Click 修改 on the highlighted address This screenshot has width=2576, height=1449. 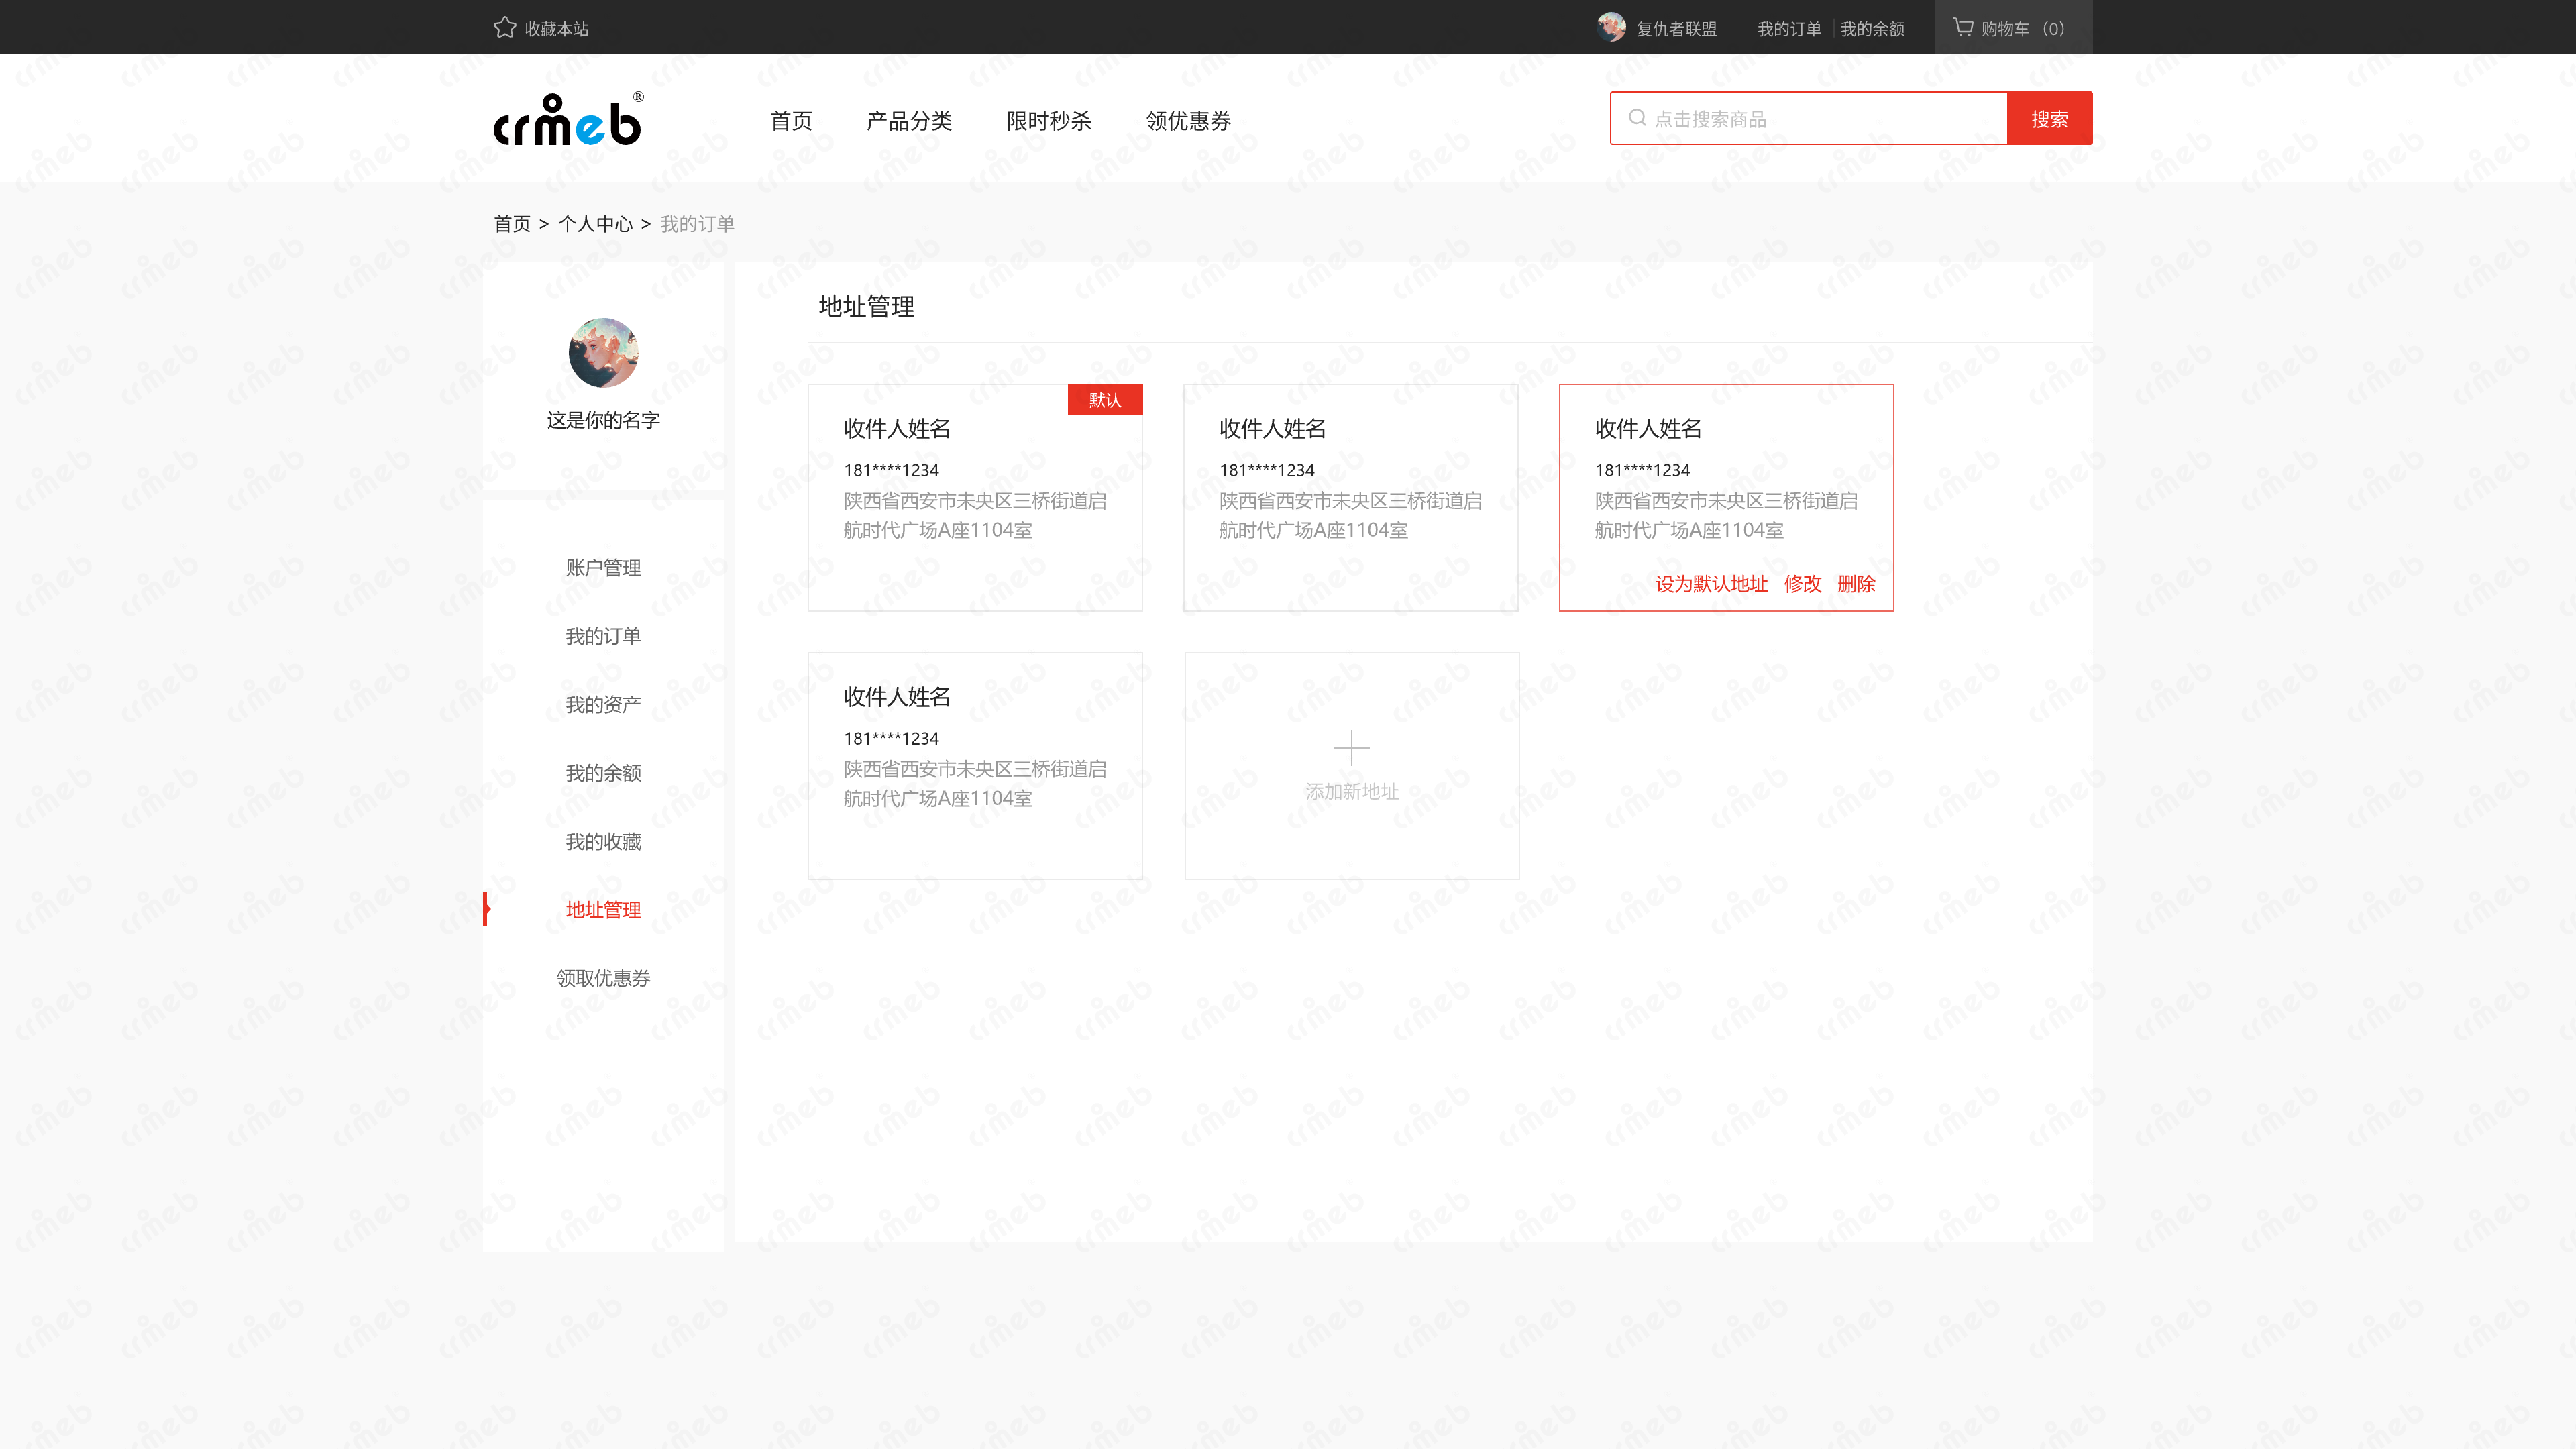pos(1802,584)
